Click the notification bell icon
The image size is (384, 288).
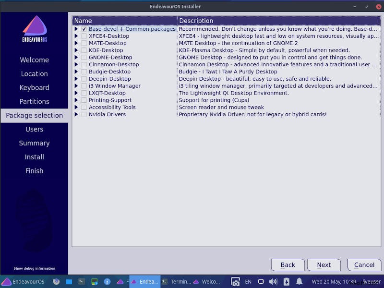(x=300, y=282)
